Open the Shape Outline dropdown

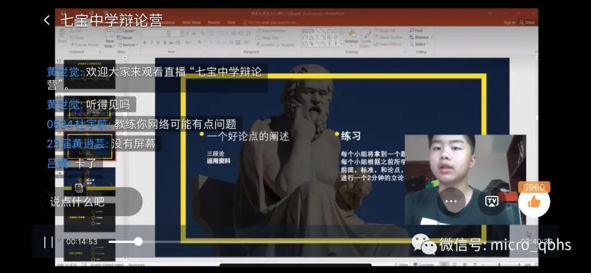pyautogui.click(x=388, y=37)
